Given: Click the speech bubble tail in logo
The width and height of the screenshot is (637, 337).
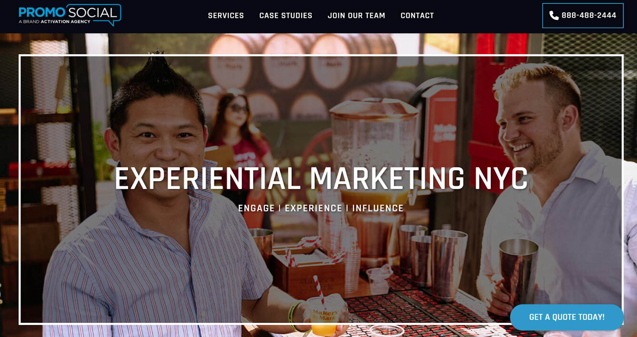Looking at the screenshot, I should [113, 23].
